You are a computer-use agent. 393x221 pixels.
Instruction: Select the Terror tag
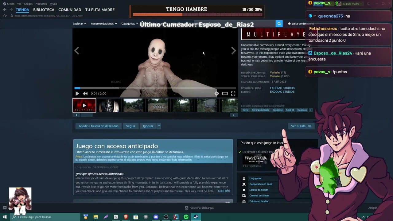[245, 110]
